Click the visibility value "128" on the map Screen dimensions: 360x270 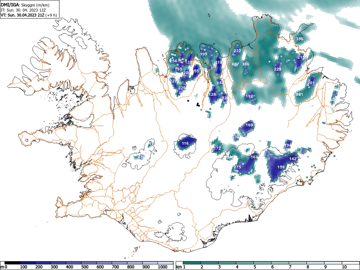point(212,94)
